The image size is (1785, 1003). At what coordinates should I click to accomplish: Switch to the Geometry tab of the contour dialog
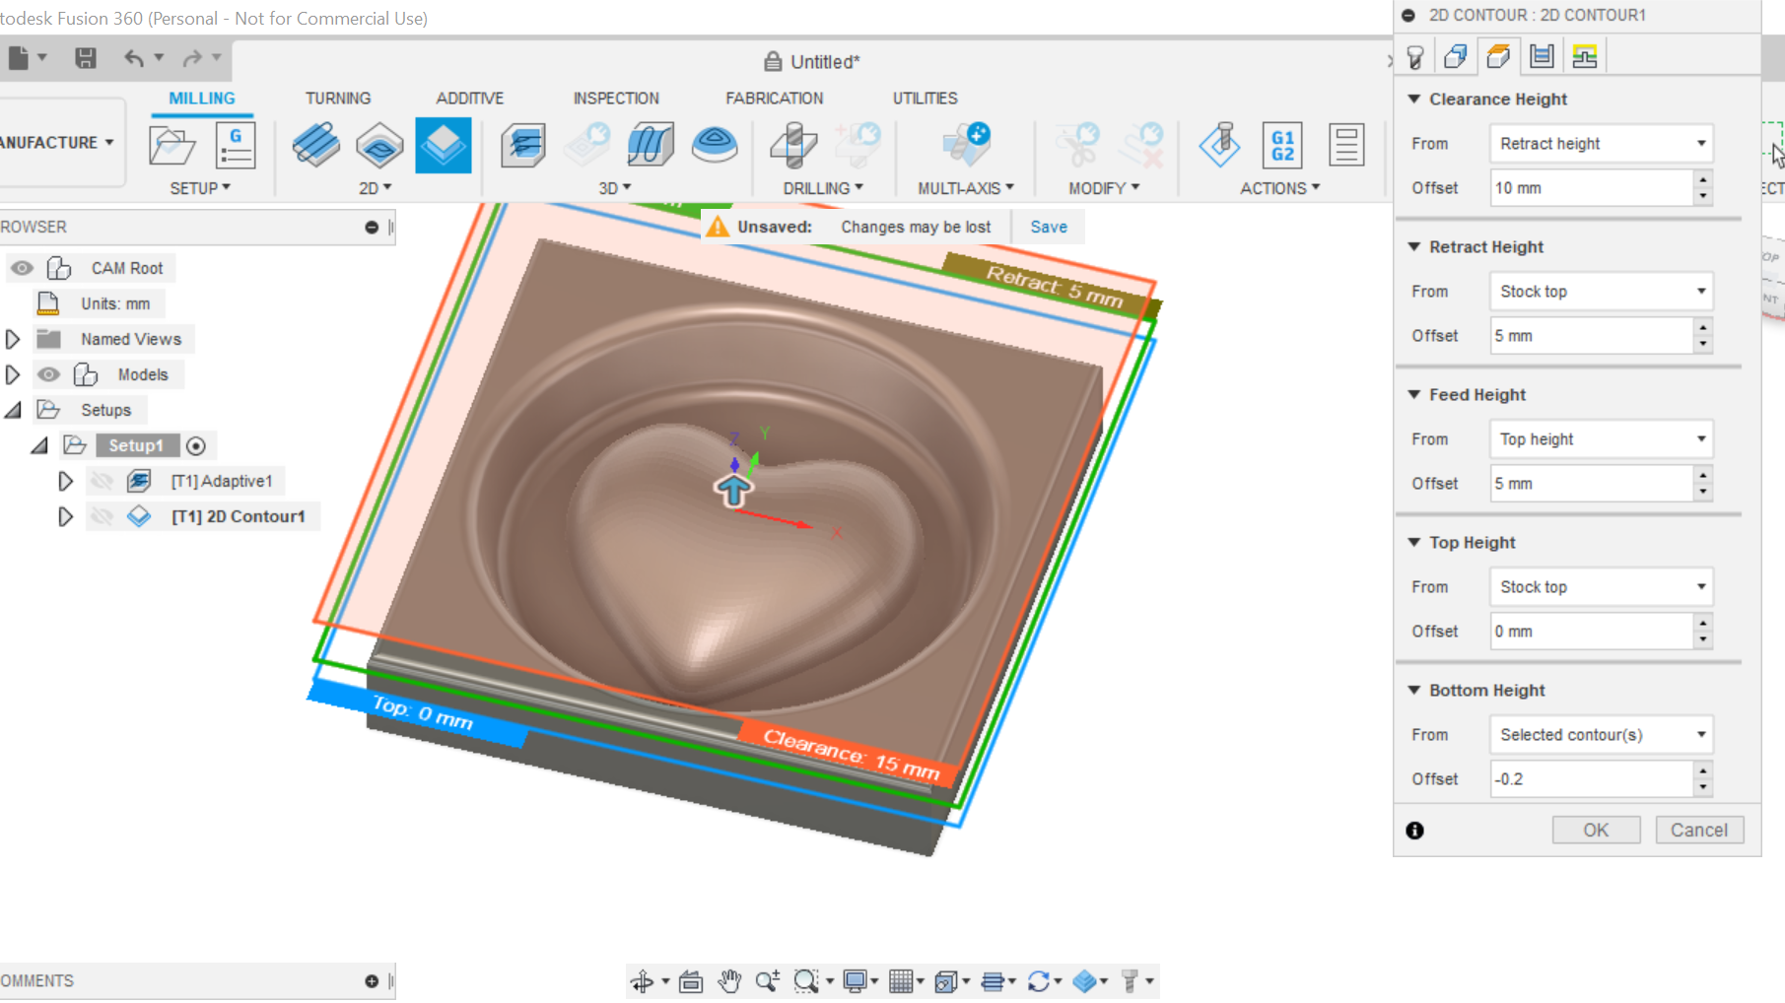tap(1458, 55)
